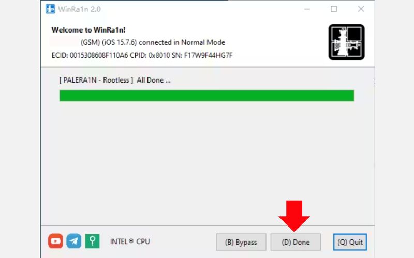Minimize the WinRa1n window
This screenshot has height=258, width=414.
pos(307,9)
